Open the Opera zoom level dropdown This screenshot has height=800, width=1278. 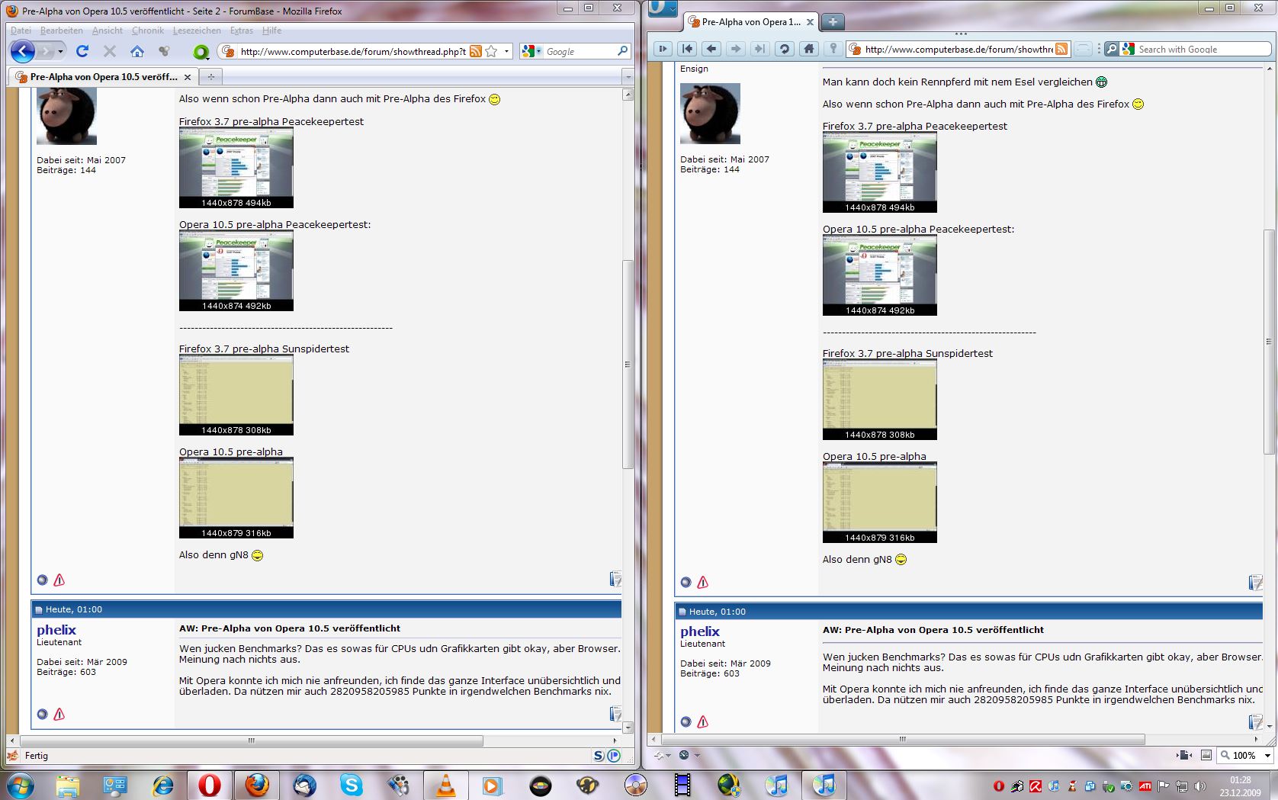(1267, 756)
